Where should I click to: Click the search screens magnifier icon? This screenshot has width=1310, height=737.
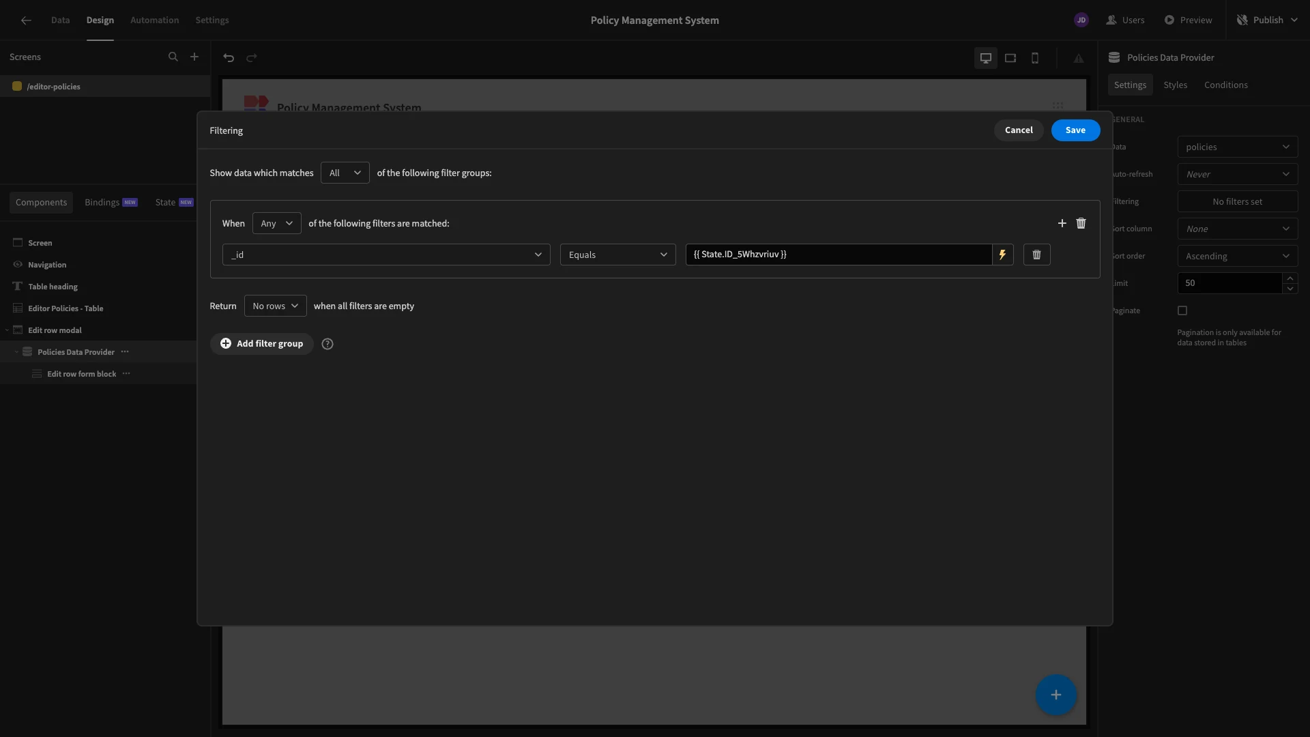tap(173, 57)
